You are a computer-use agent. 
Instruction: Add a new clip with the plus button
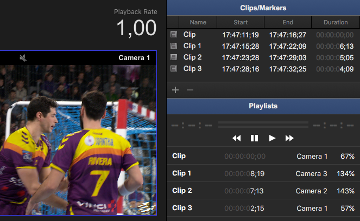(175, 89)
